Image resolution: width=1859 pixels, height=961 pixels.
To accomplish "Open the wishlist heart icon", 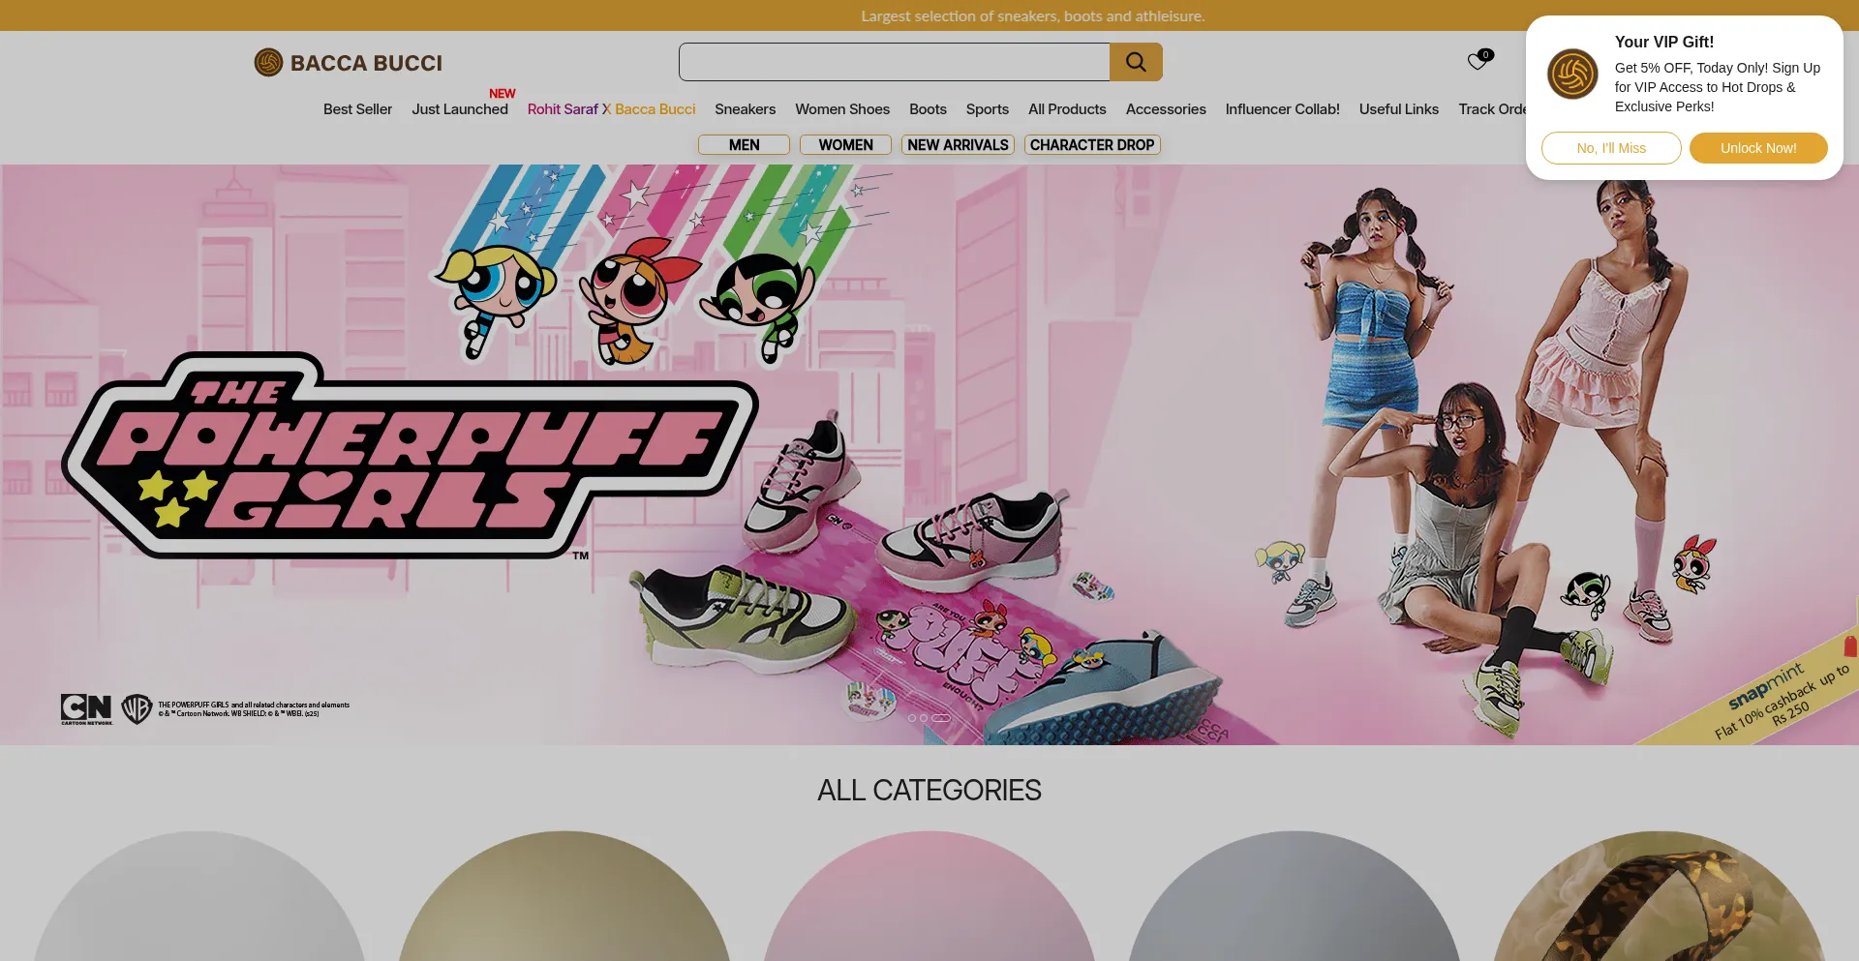I will (x=1477, y=62).
